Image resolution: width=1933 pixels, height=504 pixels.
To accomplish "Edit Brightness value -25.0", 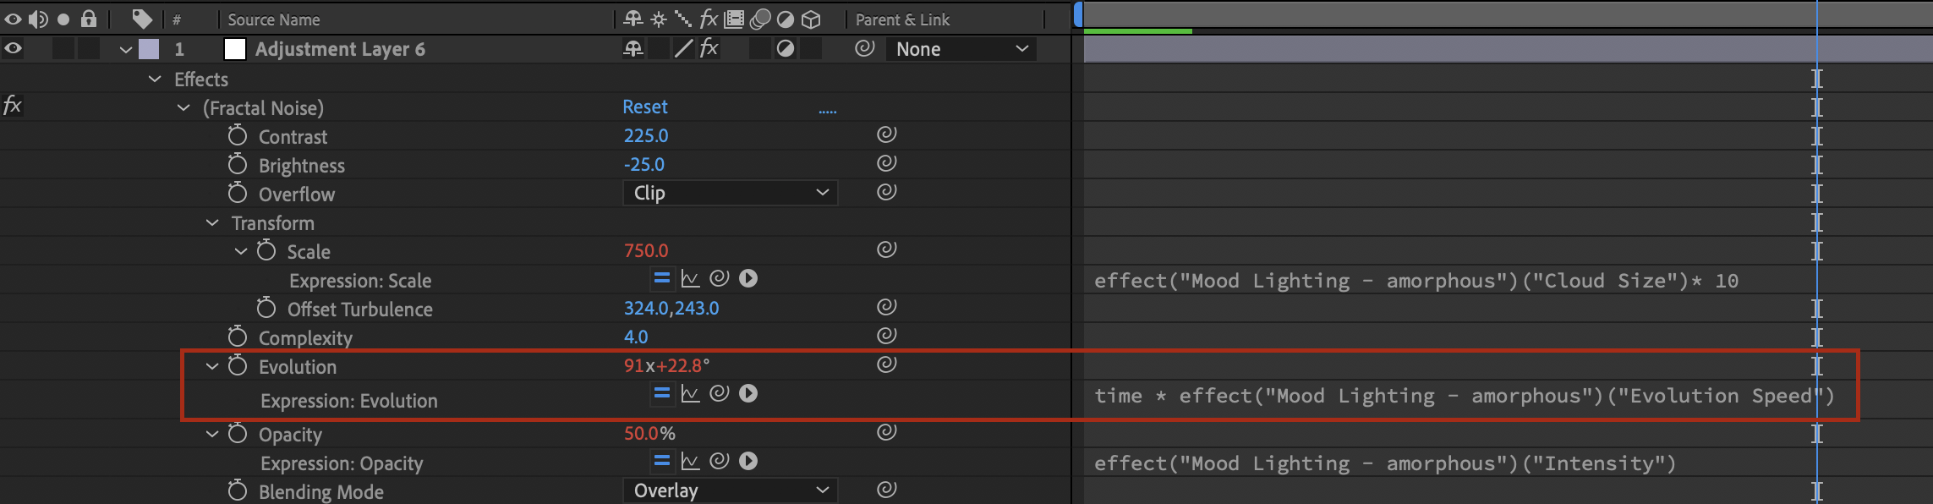I will pos(644,164).
